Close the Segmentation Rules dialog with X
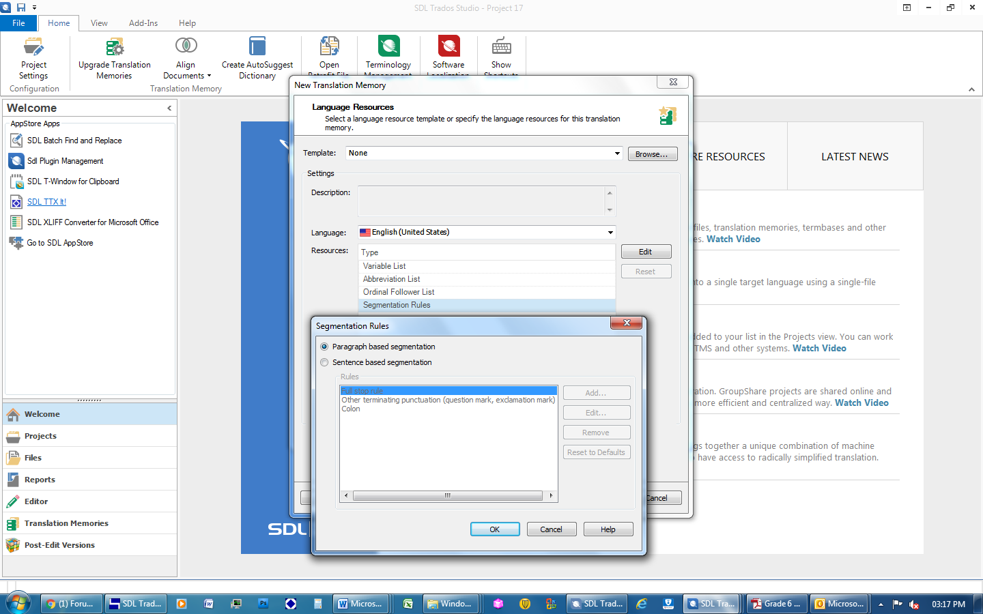The image size is (983, 614). pos(627,323)
